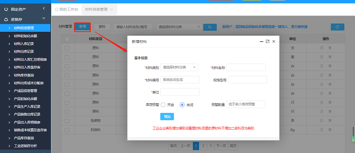The width and height of the screenshot is (355, 153).
Task: Go to page 3
Action: tap(211, 146)
